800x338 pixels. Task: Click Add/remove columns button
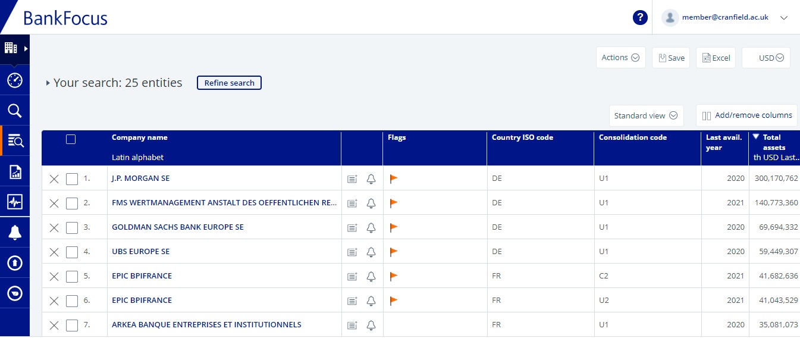click(x=747, y=115)
